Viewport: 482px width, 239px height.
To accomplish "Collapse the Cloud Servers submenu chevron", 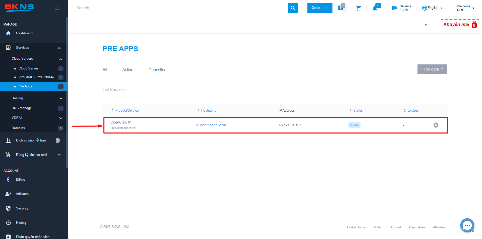I will (61, 59).
